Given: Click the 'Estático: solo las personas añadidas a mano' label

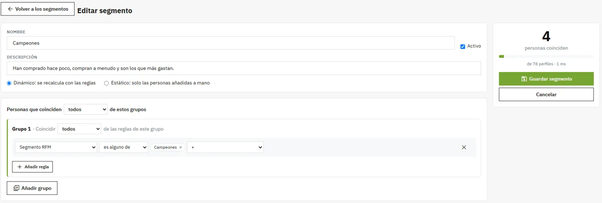Looking at the screenshot, I should [160, 83].
